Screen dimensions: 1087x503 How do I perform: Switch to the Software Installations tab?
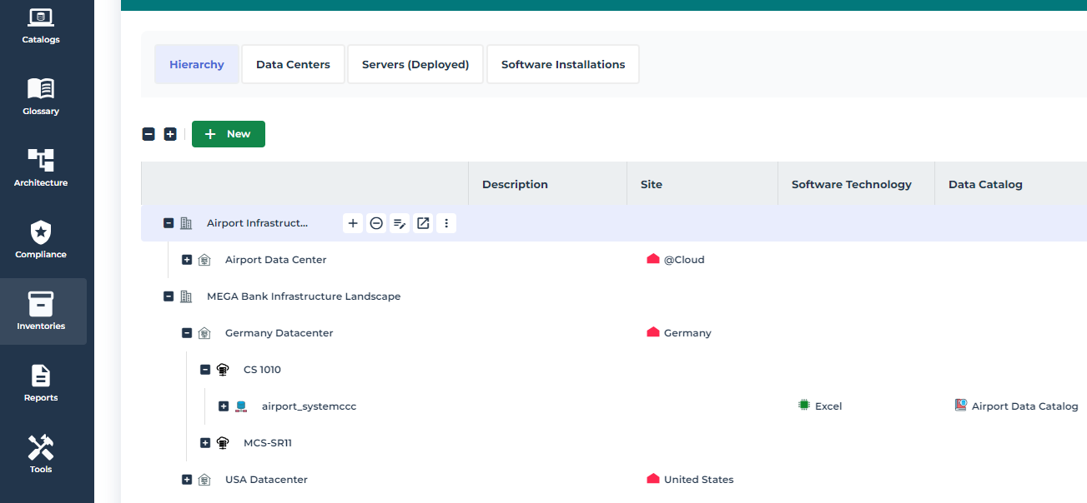point(563,65)
